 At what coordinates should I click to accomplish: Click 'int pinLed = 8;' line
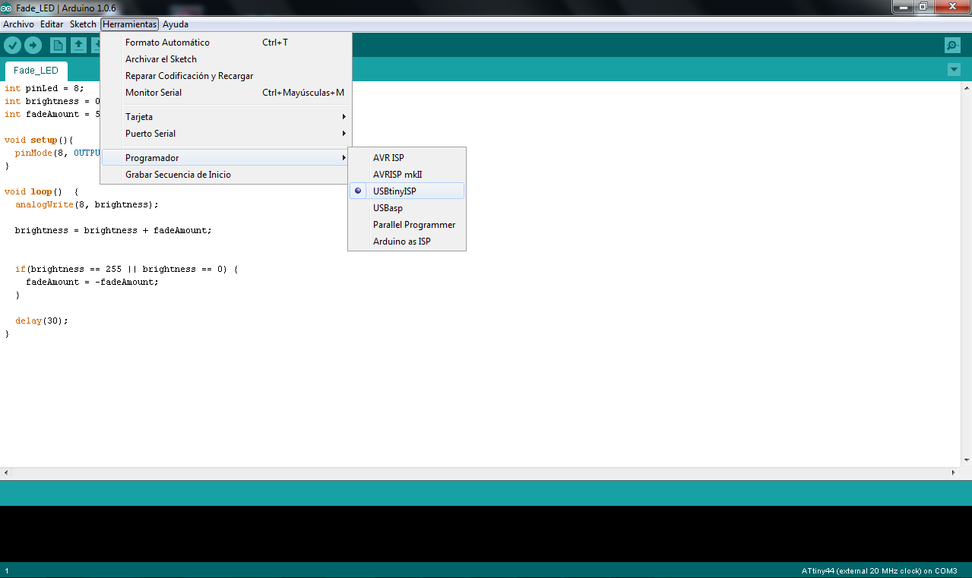click(x=44, y=88)
